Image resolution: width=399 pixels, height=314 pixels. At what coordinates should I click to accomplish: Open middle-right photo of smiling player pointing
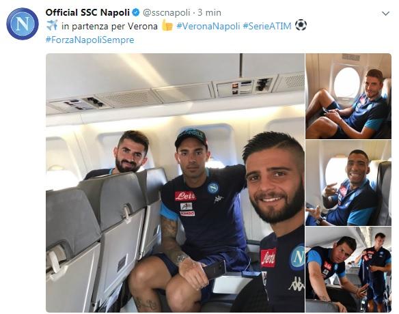[348, 183]
